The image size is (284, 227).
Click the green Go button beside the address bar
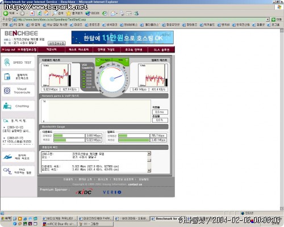[277, 19]
